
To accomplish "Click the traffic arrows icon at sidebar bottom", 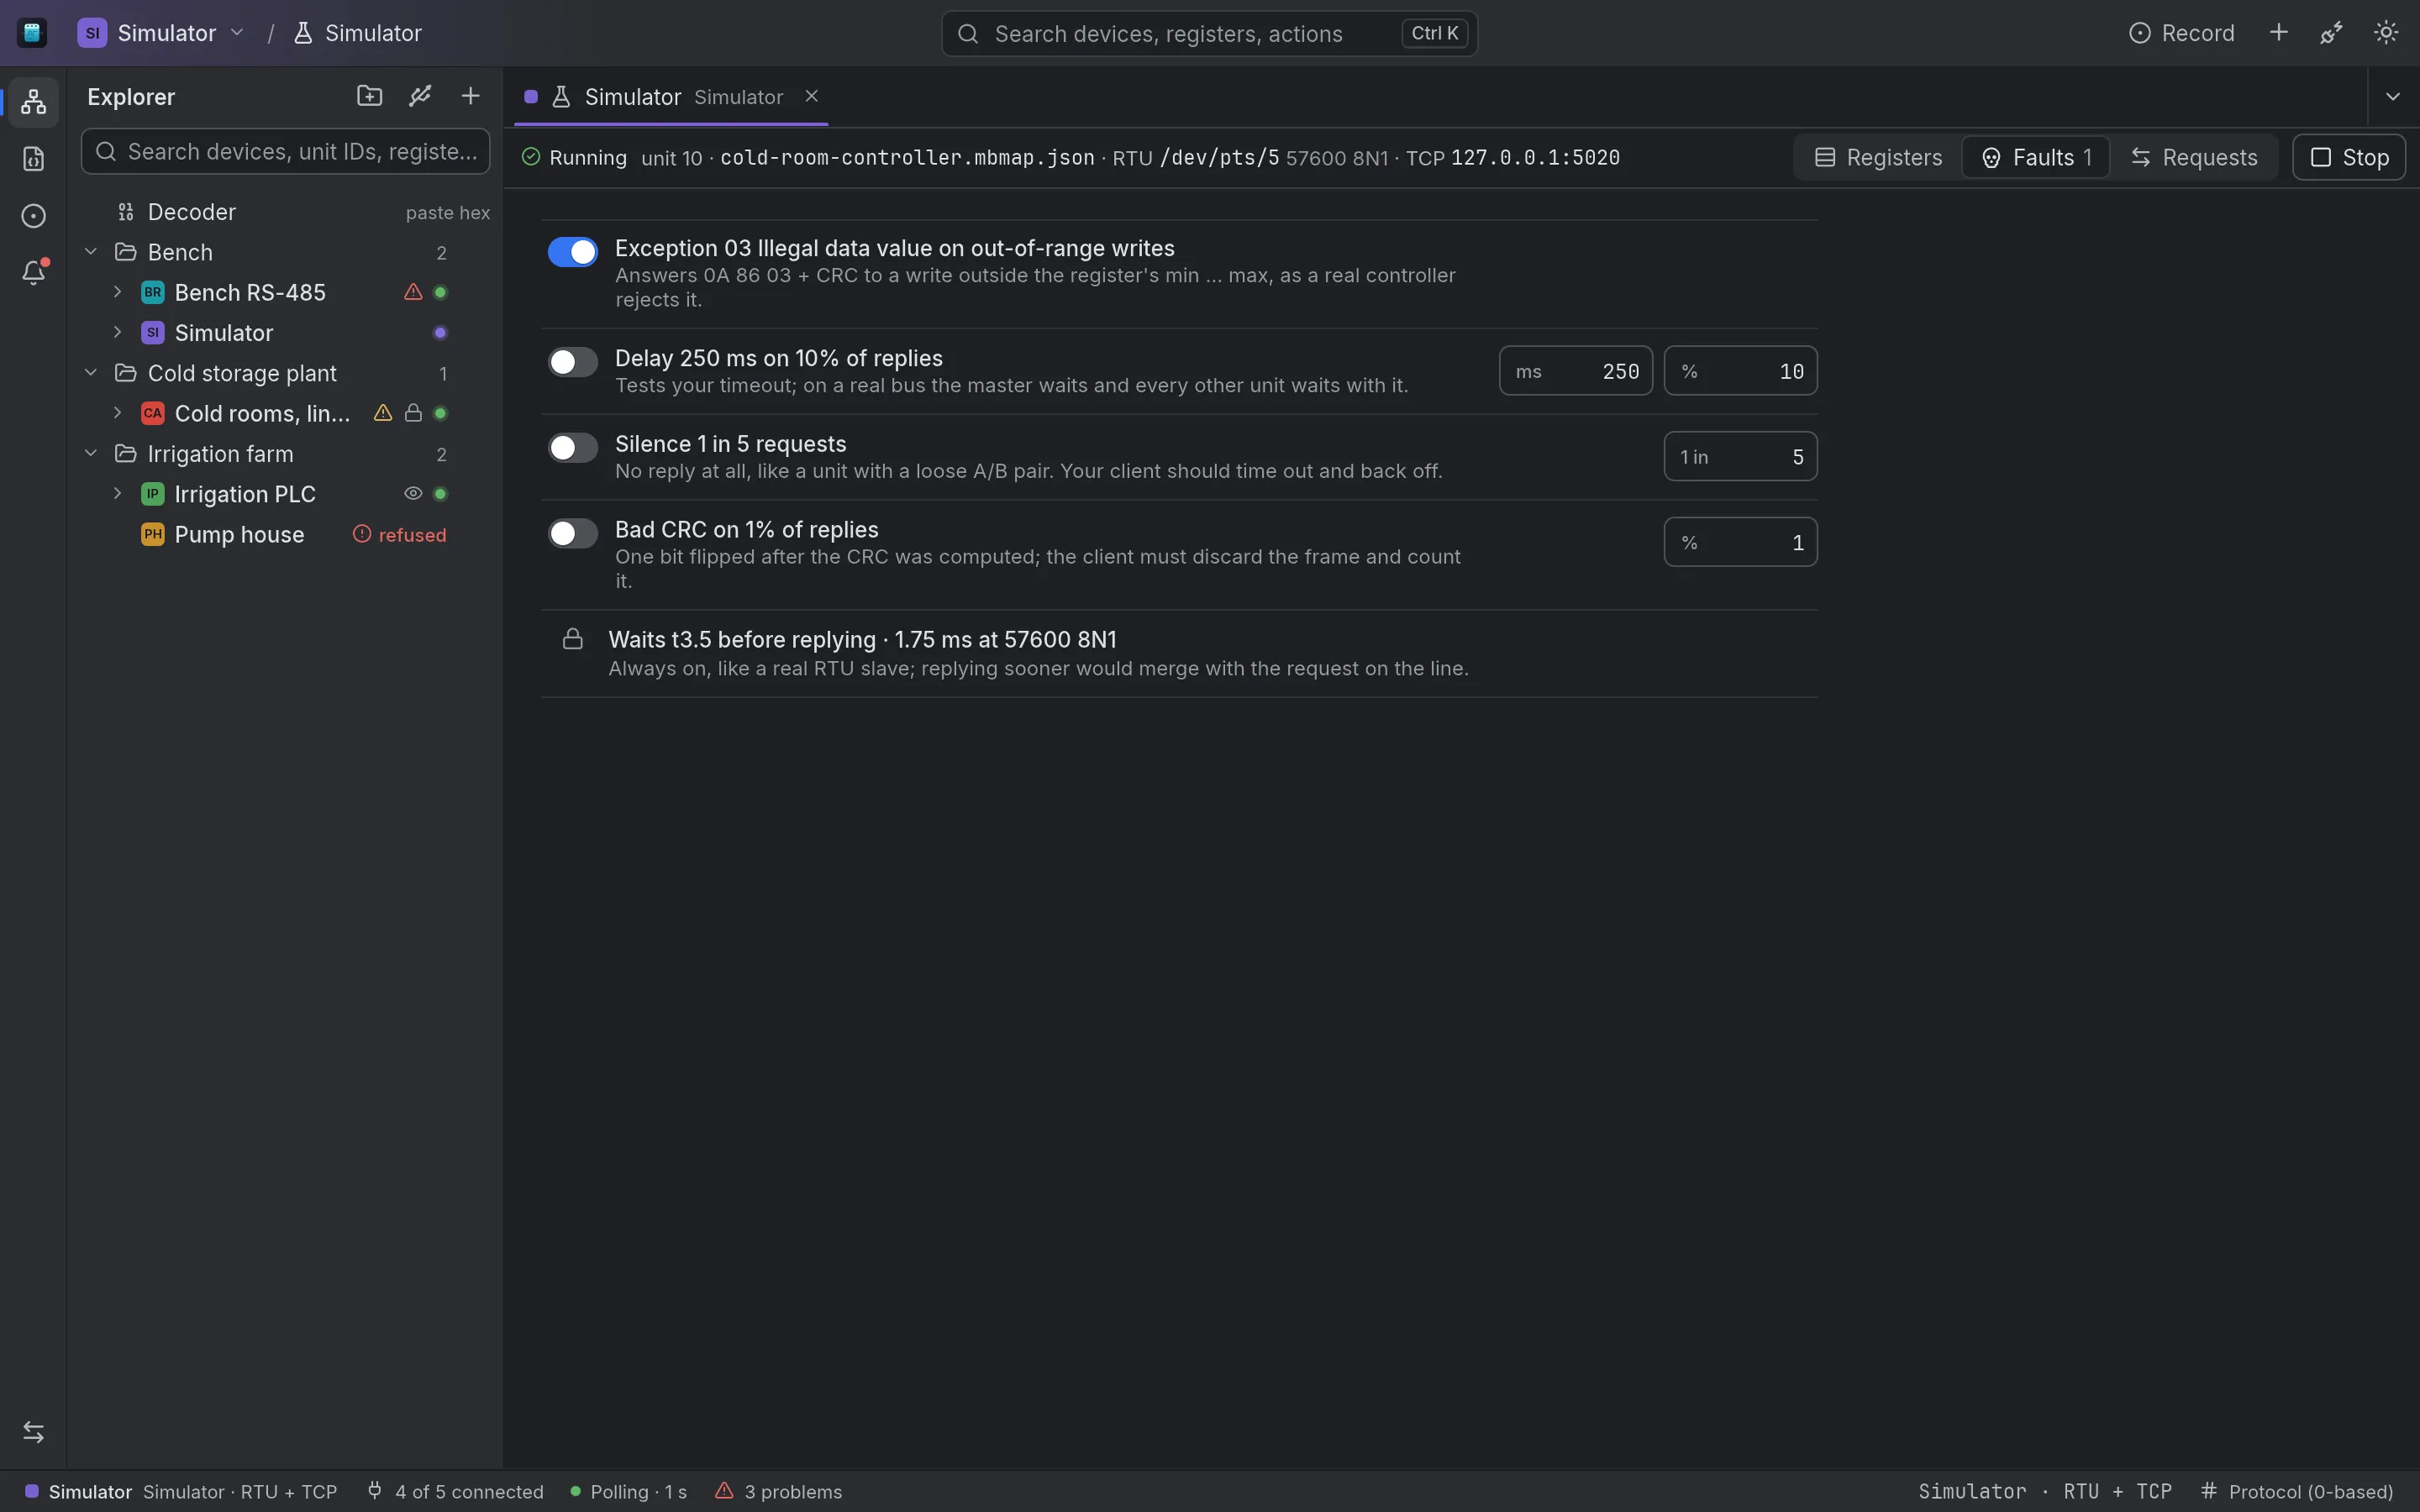I will point(33,1432).
